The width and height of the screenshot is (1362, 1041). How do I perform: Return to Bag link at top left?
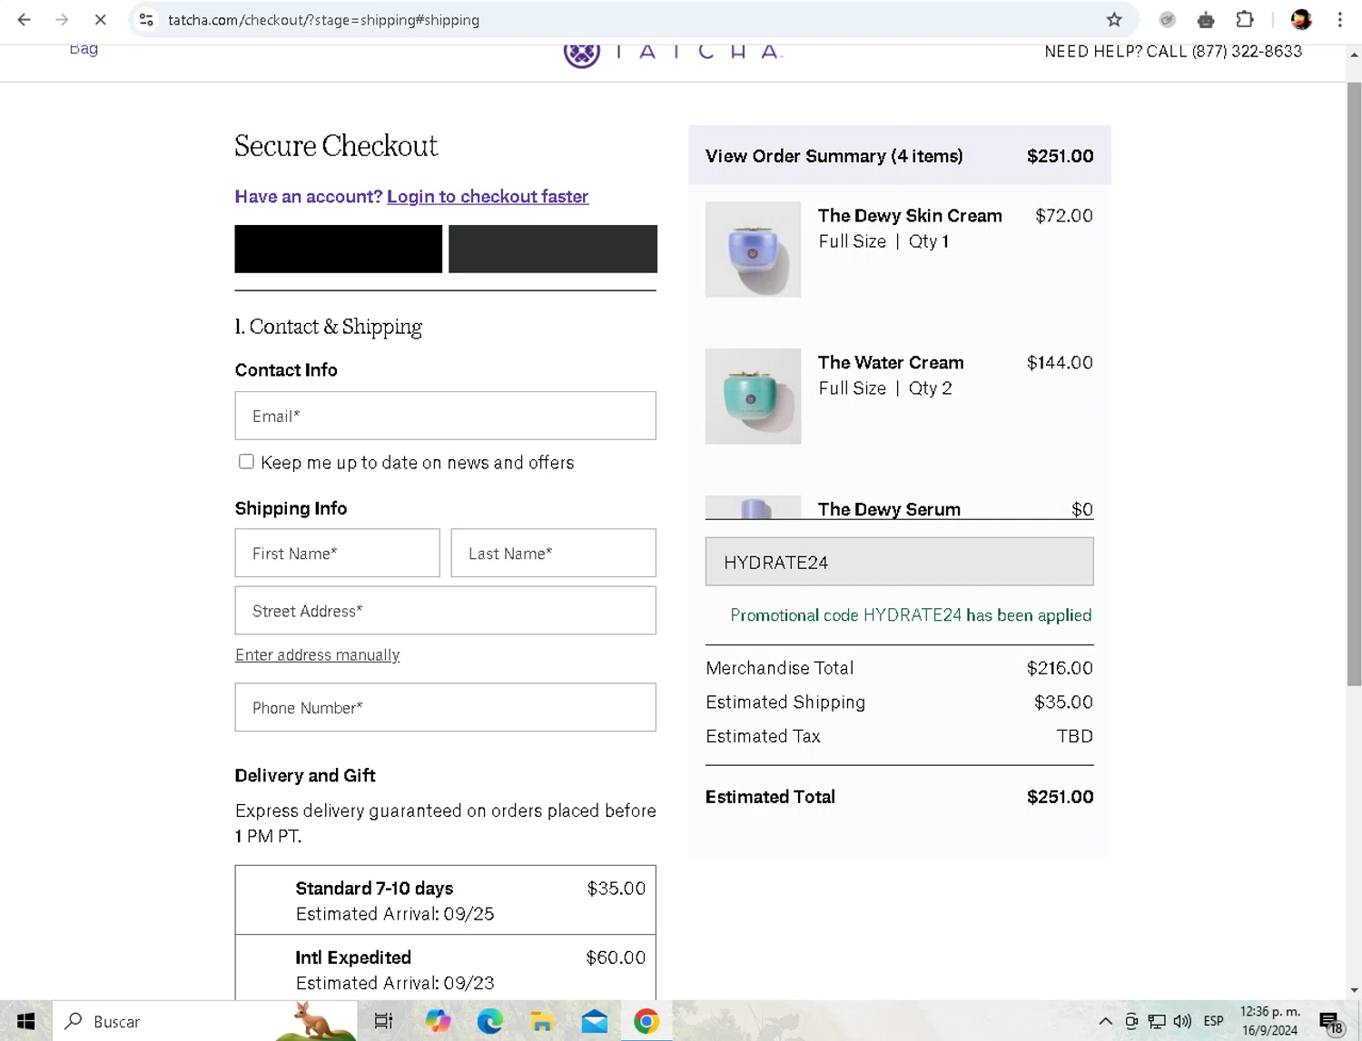point(84,49)
